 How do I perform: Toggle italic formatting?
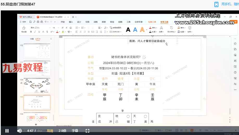(35, 32)
